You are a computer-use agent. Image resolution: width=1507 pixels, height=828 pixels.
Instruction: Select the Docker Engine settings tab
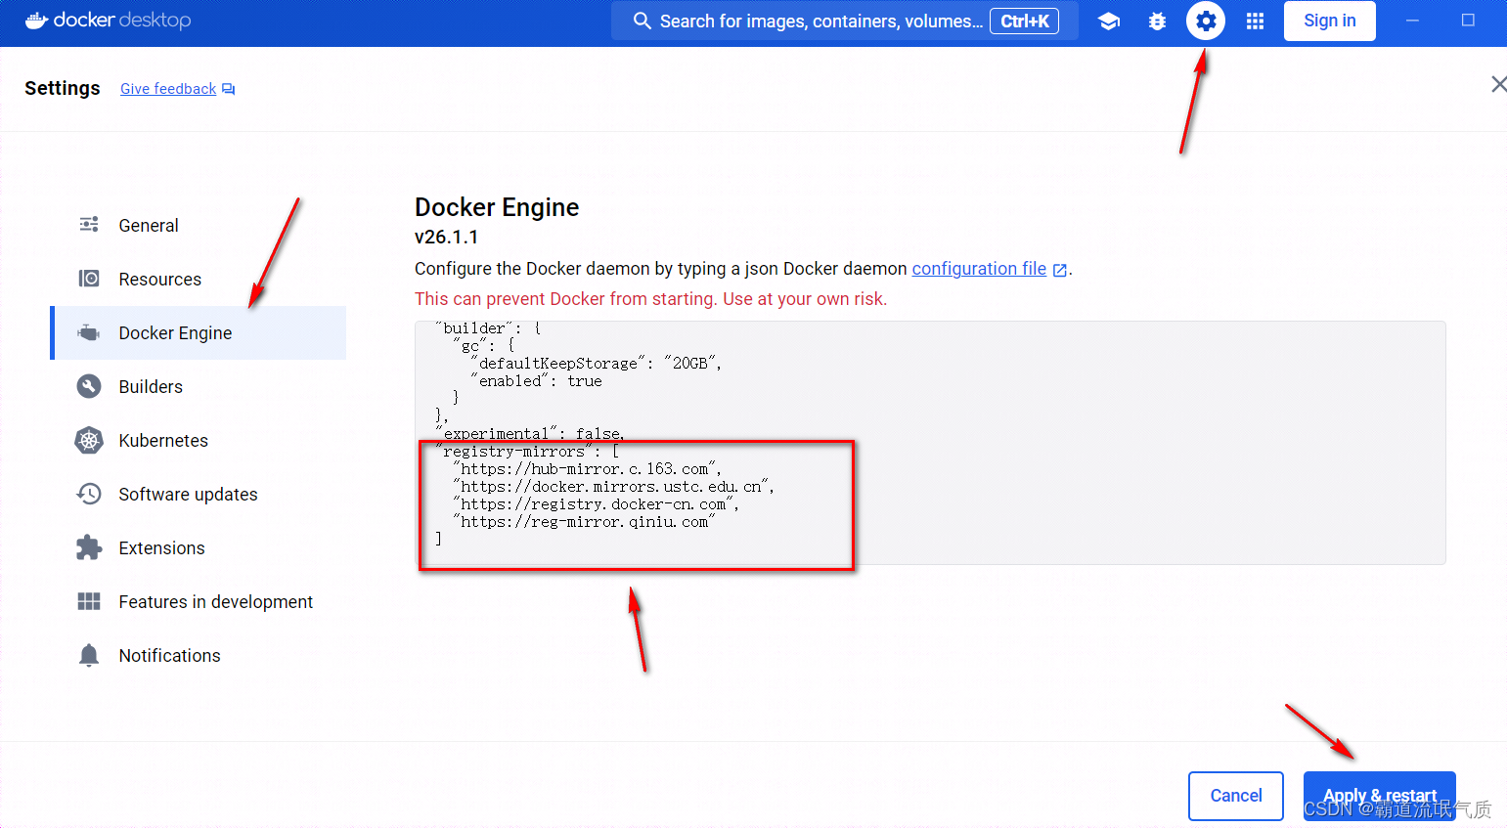pos(199,332)
